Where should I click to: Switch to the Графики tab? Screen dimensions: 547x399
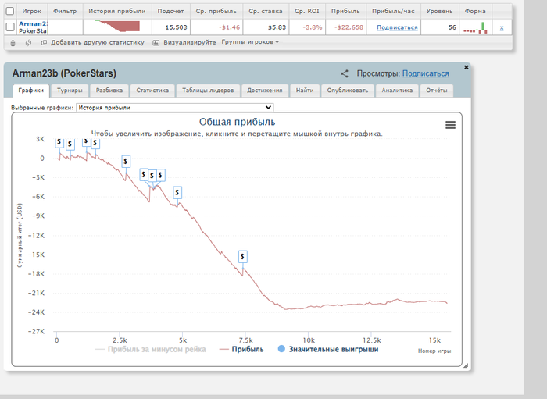[x=31, y=91]
